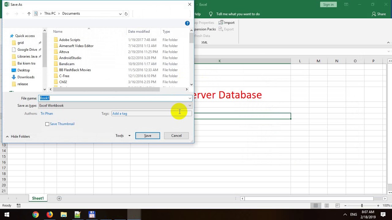
Task: Select the Downloads icon in navigation pane
Action: tap(13, 77)
